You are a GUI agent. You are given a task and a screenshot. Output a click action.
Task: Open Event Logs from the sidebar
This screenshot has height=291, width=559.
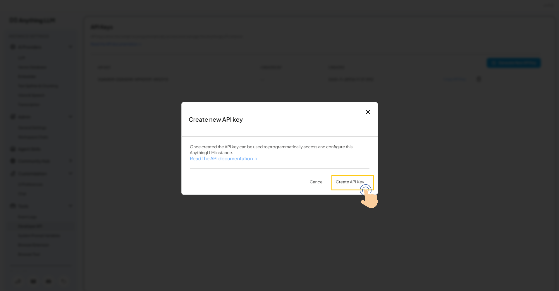27,217
